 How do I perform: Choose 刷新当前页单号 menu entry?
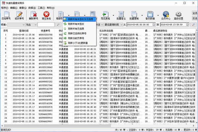coord(80,38)
